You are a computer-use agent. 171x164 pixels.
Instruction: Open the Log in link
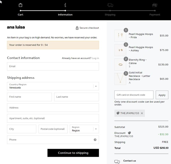click(95, 58)
